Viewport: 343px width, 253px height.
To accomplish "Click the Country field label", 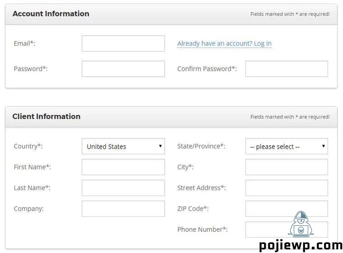I will tap(28, 146).
